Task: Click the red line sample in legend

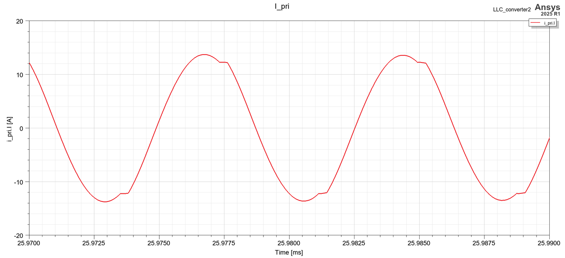Action: (x=536, y=23)
